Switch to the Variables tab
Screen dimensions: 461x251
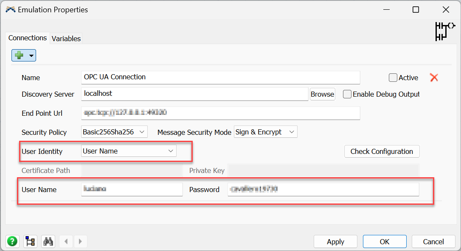click(66, 39)
